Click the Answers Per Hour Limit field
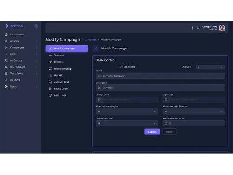 click(x=194, y=124)
